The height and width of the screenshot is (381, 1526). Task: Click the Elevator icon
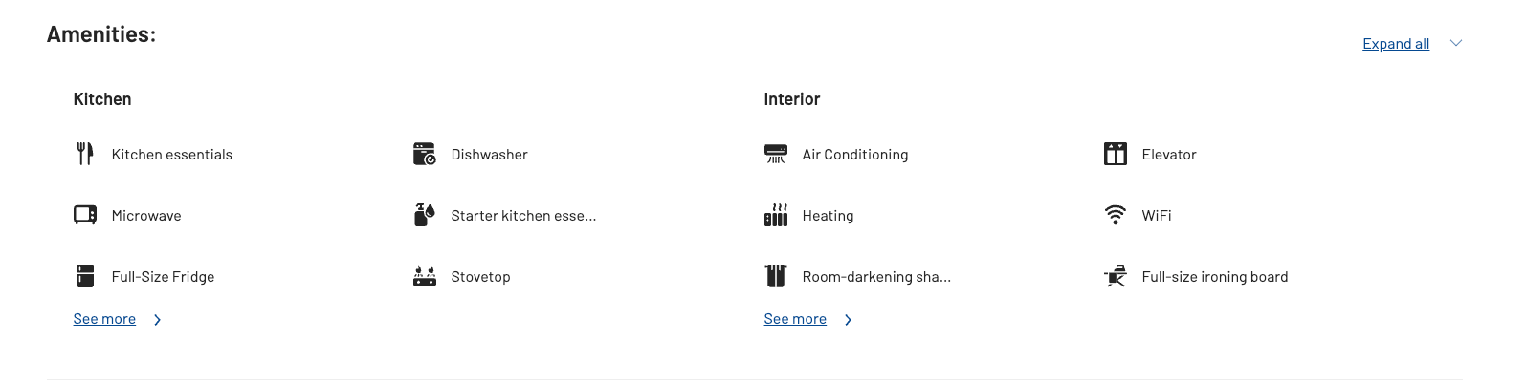click(x=1116, y=154)
